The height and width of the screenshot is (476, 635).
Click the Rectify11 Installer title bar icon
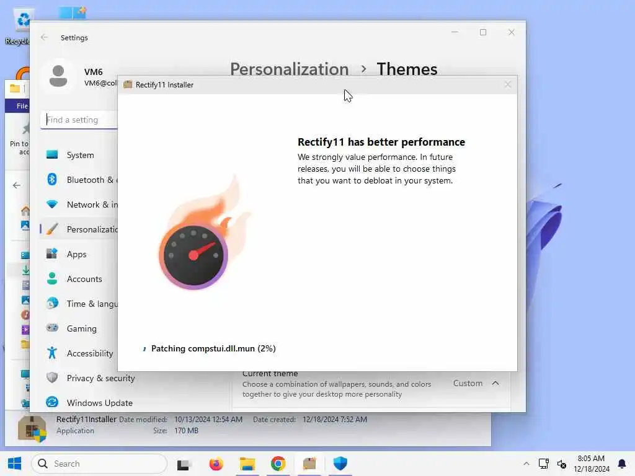click(128, 84)
